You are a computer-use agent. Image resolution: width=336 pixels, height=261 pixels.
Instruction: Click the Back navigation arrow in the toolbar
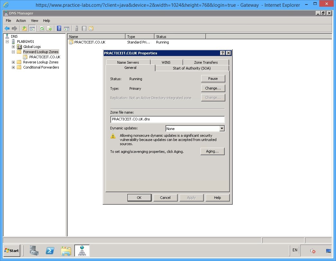point(7,28)
